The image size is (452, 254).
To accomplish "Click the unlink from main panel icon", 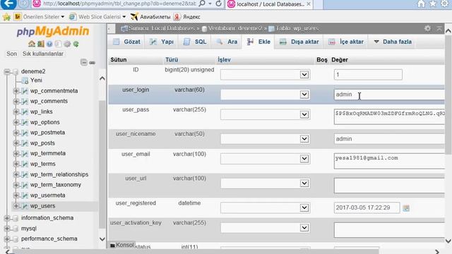I will (93, 63).
